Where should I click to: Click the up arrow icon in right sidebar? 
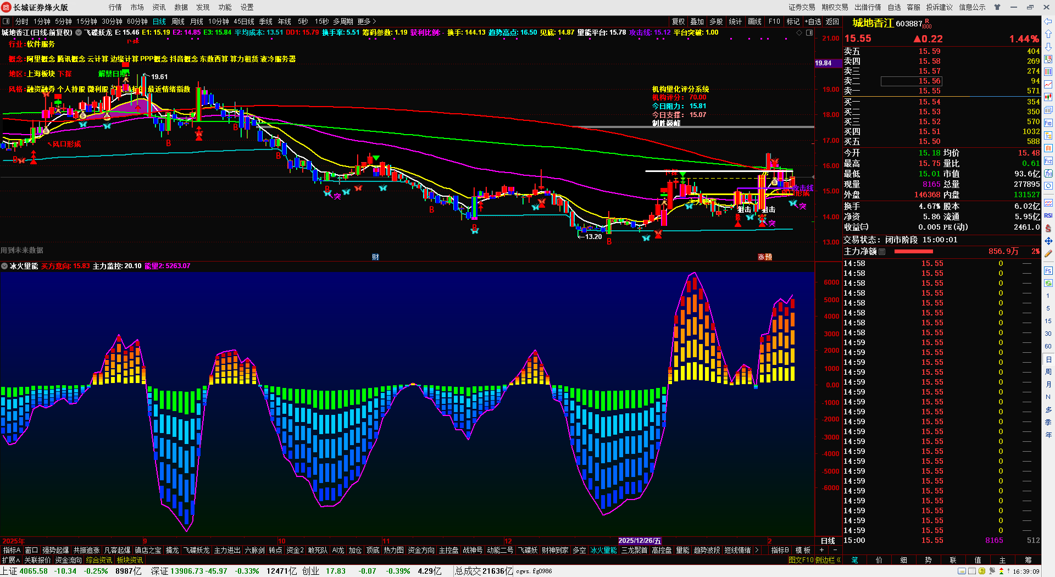tap(1048, 34)
